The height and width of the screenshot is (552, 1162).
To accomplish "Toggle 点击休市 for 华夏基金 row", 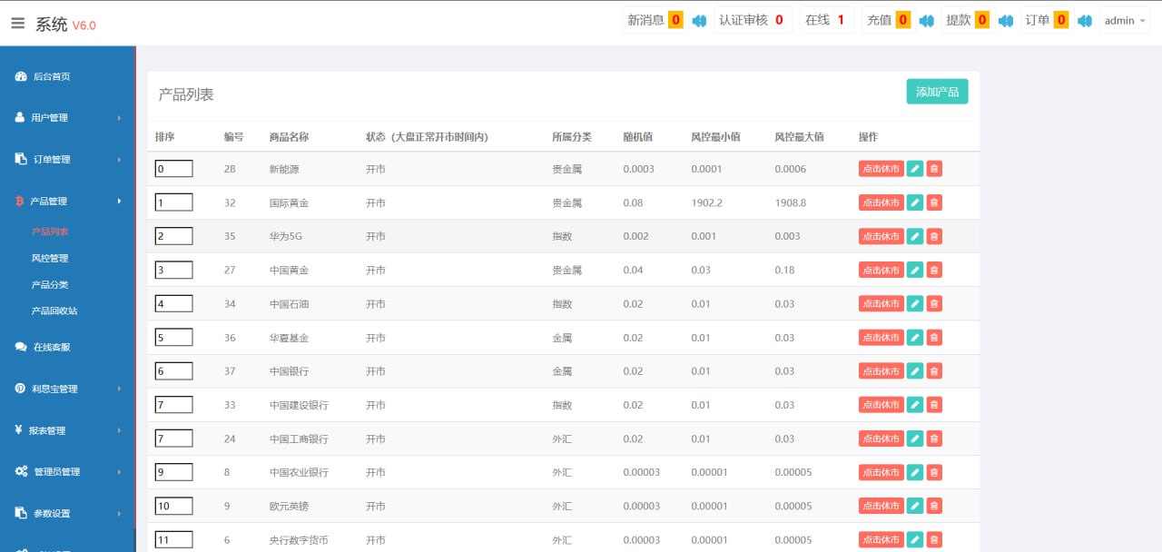I will (x=881, y=338).
